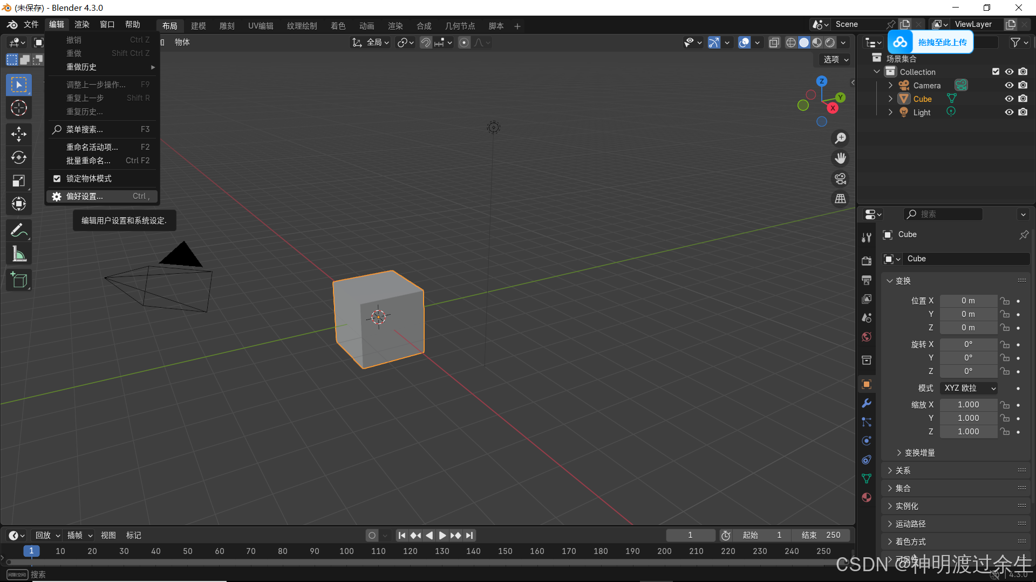Click the Scale X value field
1036x582 pixels.
point(968,405)
